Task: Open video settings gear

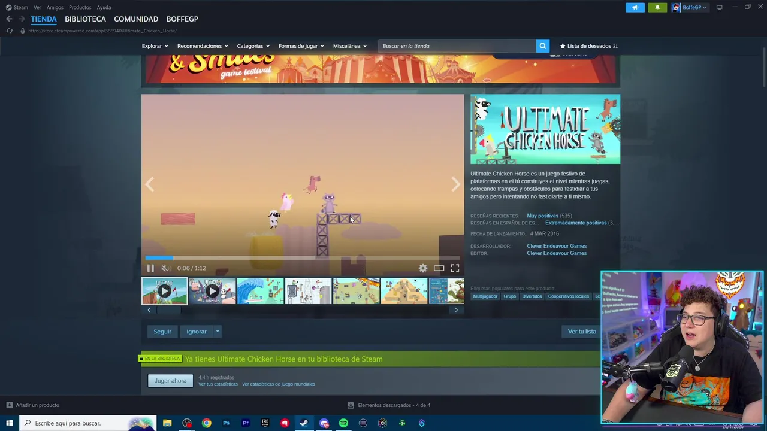Action: tap(423, 268)
